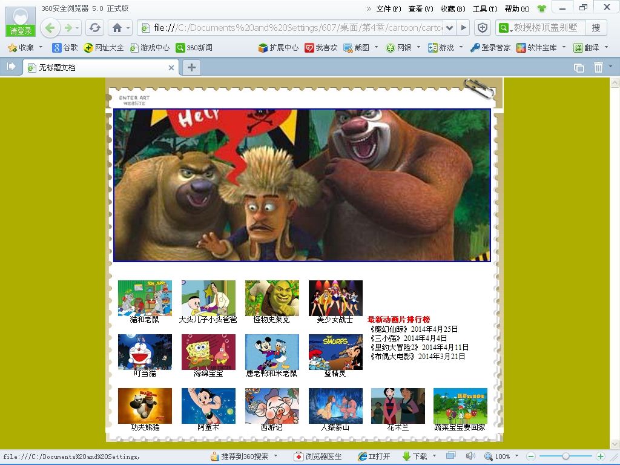Viewport: 620px width, 465px height.
Task: Open the 360新闻 bookmark
Action: pyautogui.click(x=194, y=48)
